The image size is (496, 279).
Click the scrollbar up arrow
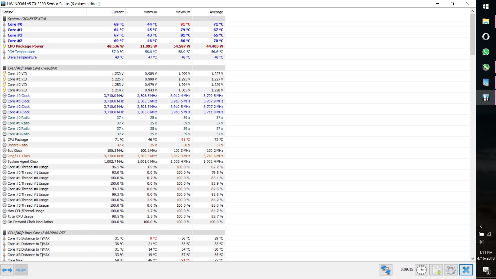coord(472,11)
